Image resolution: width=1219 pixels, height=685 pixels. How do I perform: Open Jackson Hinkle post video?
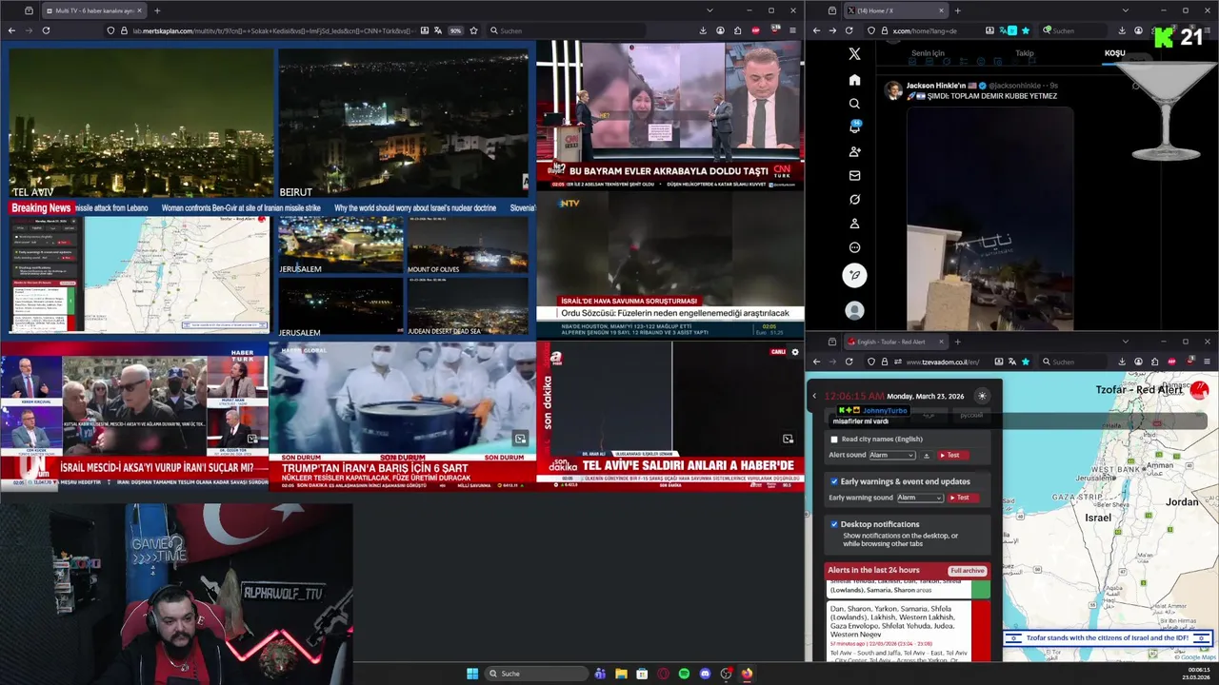click(989, 219)
